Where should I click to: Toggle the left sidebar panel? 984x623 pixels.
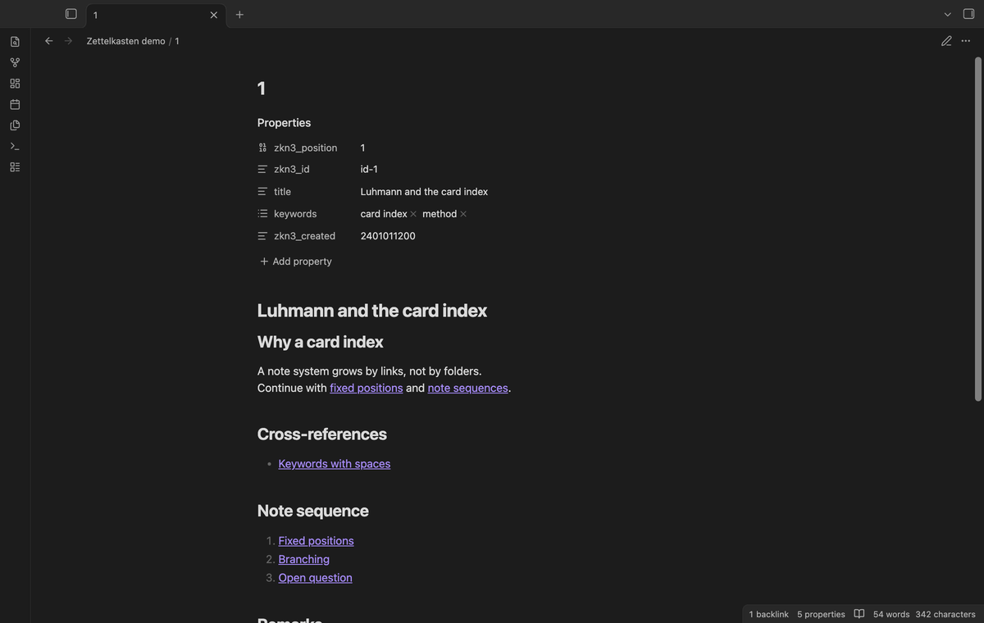(71, 14)
